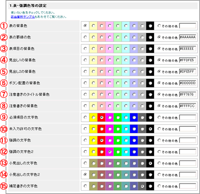
Task: Pick pink swatch for 表項目の背景色
Action: [x=101, y=48]
